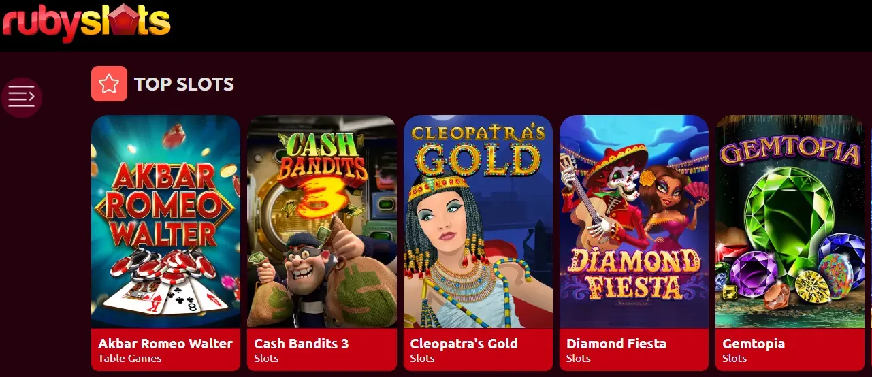Open the hamburger menu in sidebar
This screenshot has height=377, width=872.
[x=21, y=97]
